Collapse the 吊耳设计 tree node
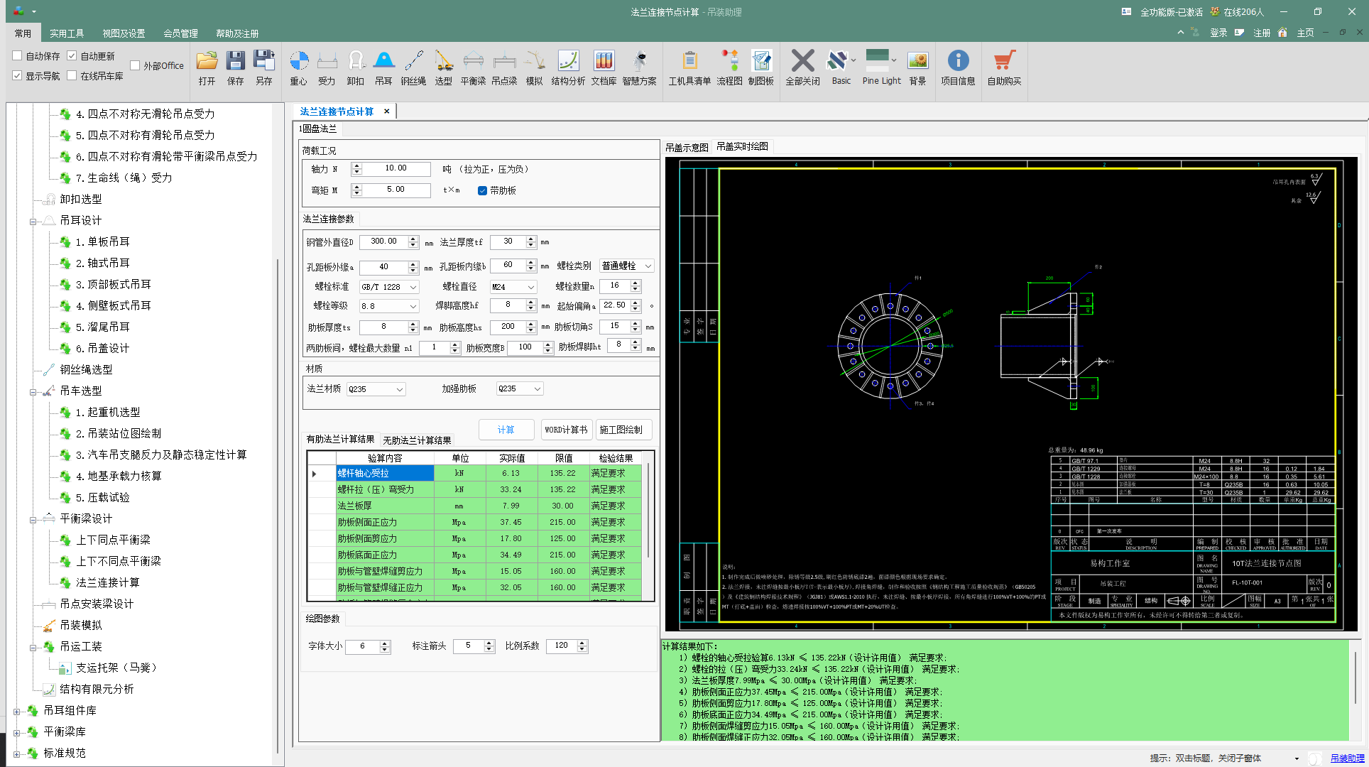This screenshot has height=767, width=1369. click(x=33, y=222)
